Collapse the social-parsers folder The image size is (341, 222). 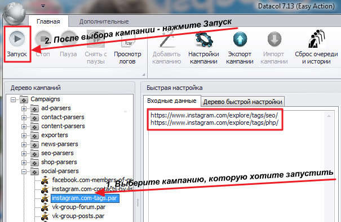24,172
